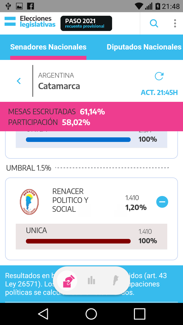The height and width of the screenshot is (325, 183).
Task: Switch to Senadores Nacionales tab
Action: tap(48, 47)
